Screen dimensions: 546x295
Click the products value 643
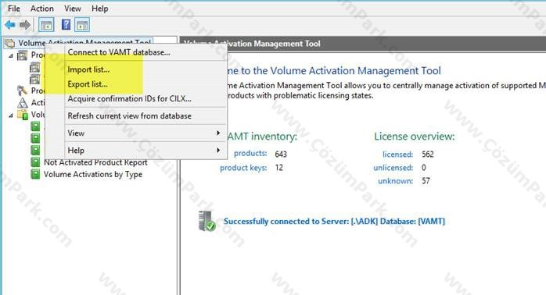coord(281,154)
